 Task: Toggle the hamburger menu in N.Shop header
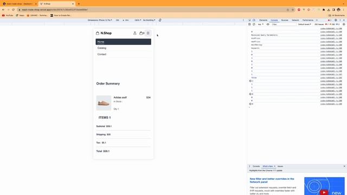[148, 33]
